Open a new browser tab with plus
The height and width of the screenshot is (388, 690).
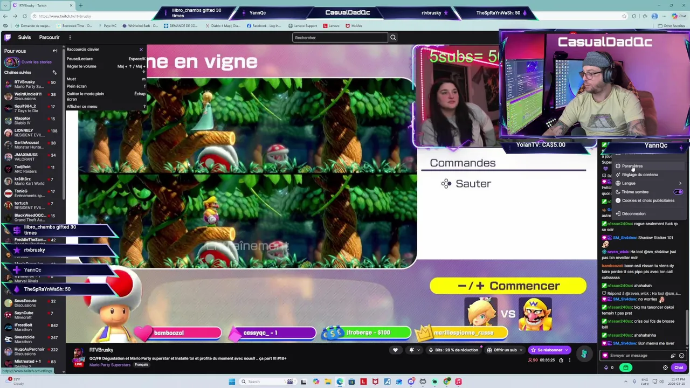click(x=80, y=5)
